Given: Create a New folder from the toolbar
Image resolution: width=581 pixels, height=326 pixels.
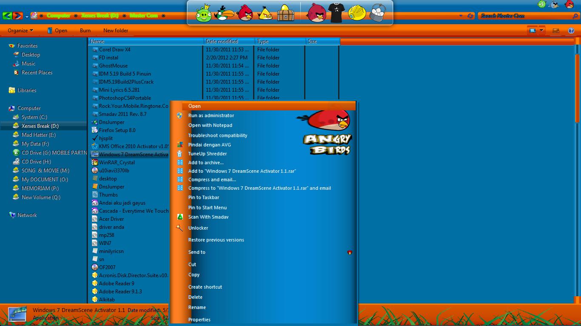Looking at the screenshot, I should click(x=116, y=31).
